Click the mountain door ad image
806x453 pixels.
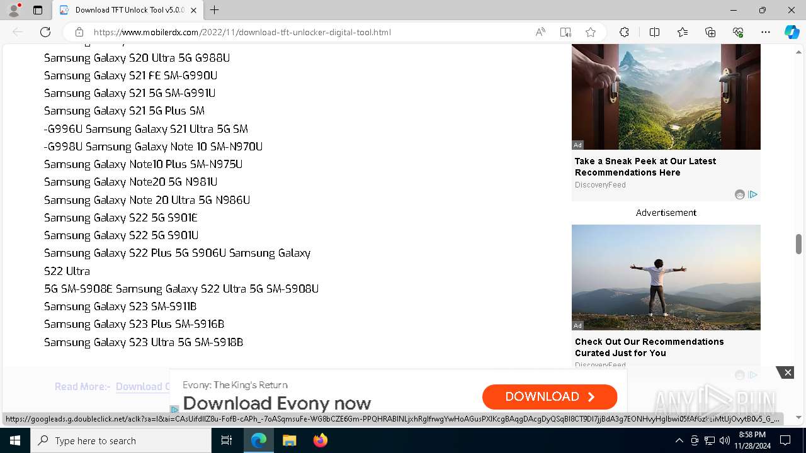click(666, 97)
